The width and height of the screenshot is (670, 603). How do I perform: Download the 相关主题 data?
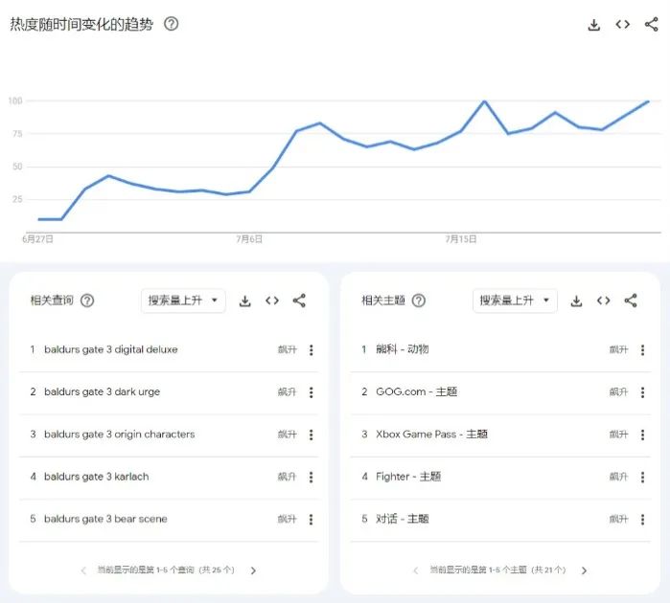[x=576, y=301]
